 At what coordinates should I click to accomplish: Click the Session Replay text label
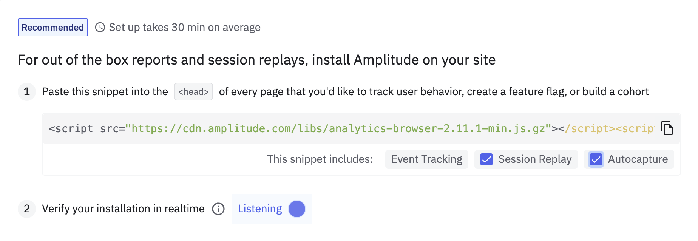pos(535,159)
